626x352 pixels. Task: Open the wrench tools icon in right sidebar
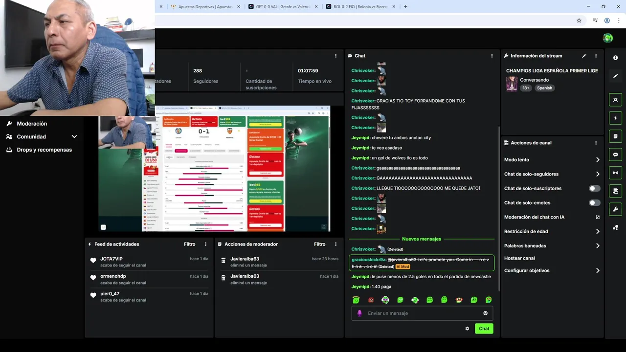[x=615, y=209]
